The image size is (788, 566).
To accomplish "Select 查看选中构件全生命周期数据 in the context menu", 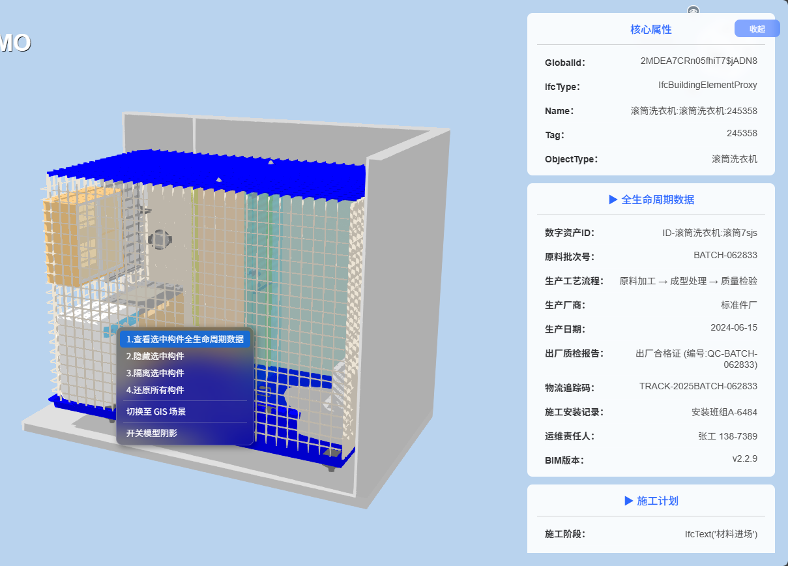I will click(x=184, y=339).
